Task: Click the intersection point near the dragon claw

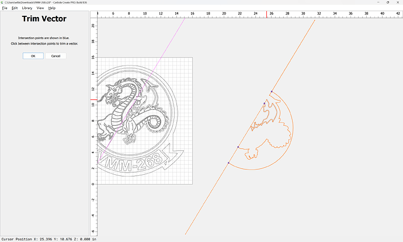Action: [x=238, y=147]
